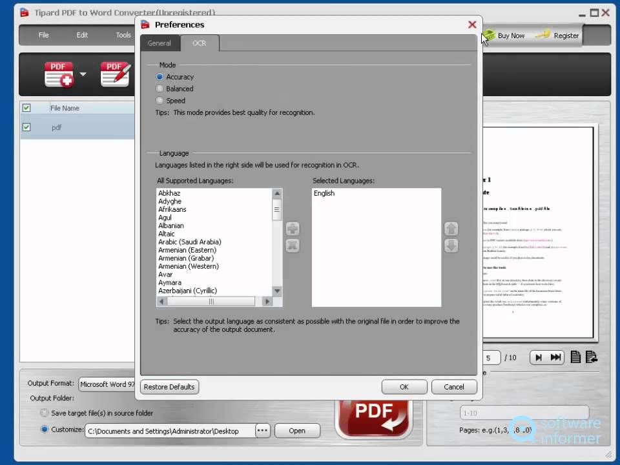Switch to the General tab
The width and height of the screenshot is (620, 465).
[160, 43]
